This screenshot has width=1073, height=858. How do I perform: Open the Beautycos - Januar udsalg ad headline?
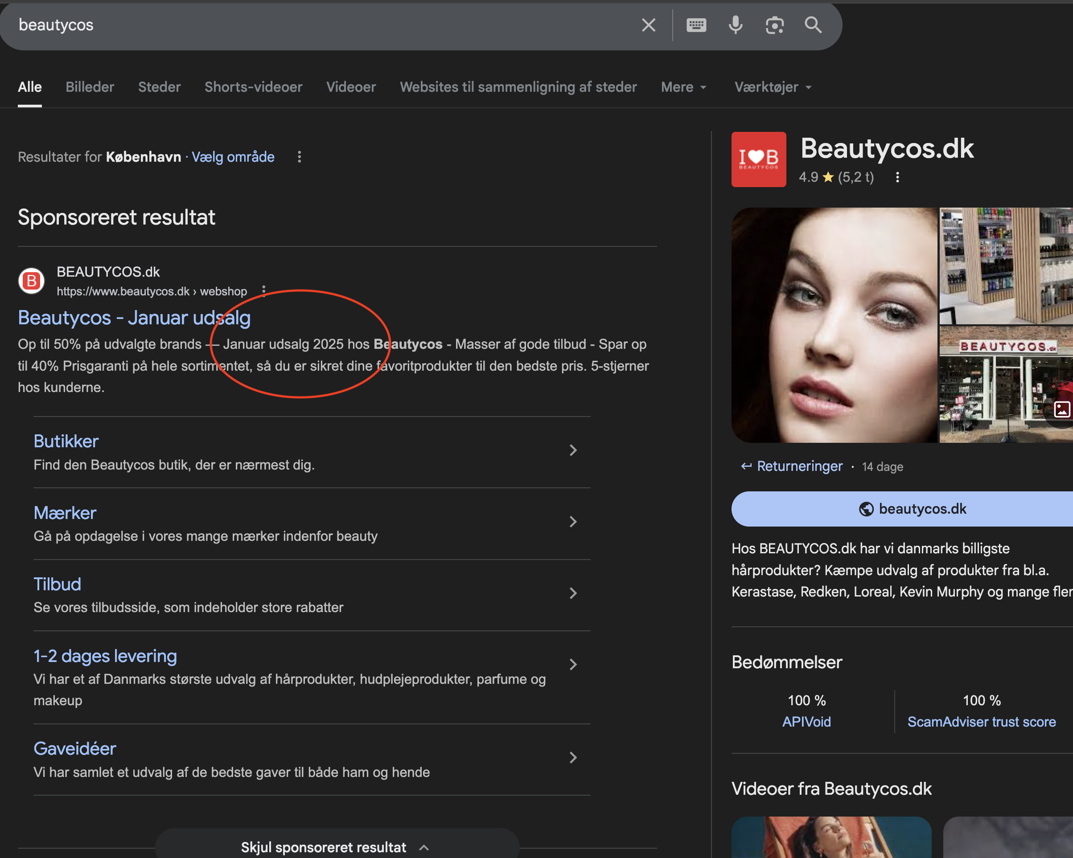point(134,318)
